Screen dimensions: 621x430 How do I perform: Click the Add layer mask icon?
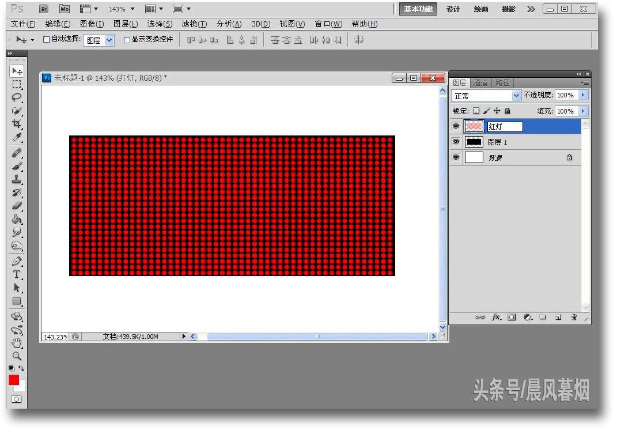(510, 318)
